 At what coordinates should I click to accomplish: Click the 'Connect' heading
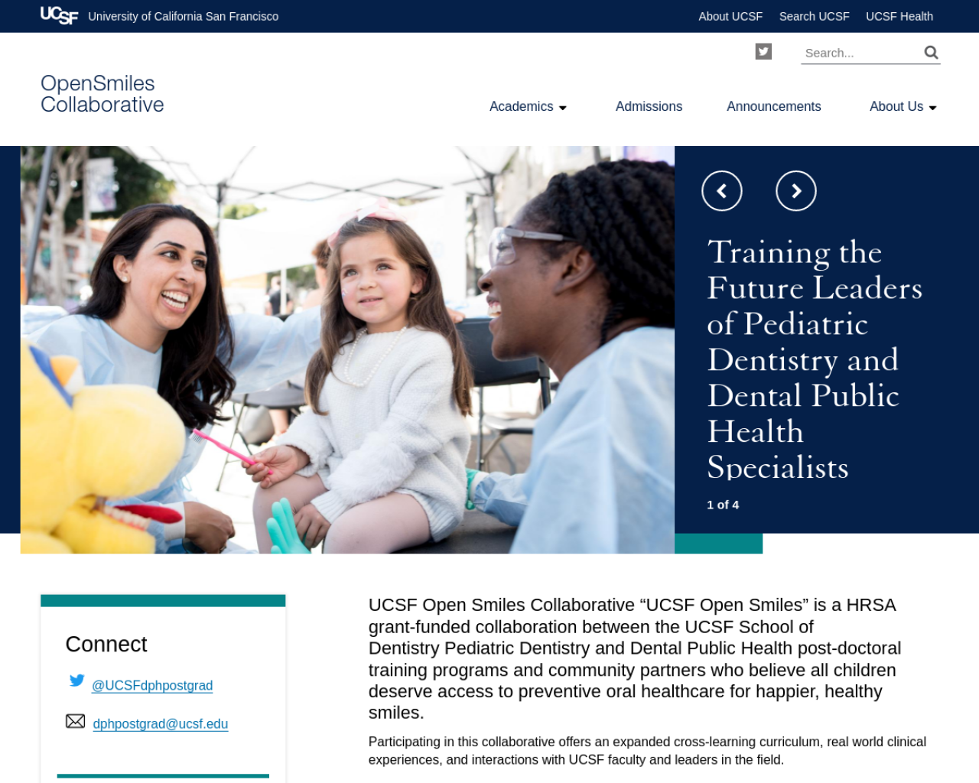(x=106, y=644)
